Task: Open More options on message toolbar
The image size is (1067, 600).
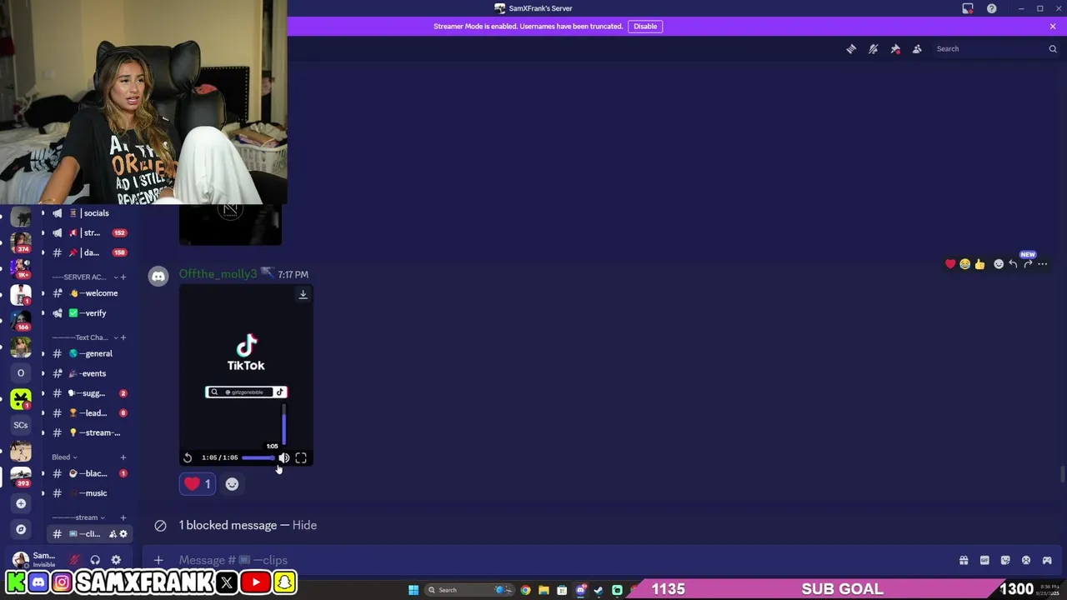Action: 1042,264
